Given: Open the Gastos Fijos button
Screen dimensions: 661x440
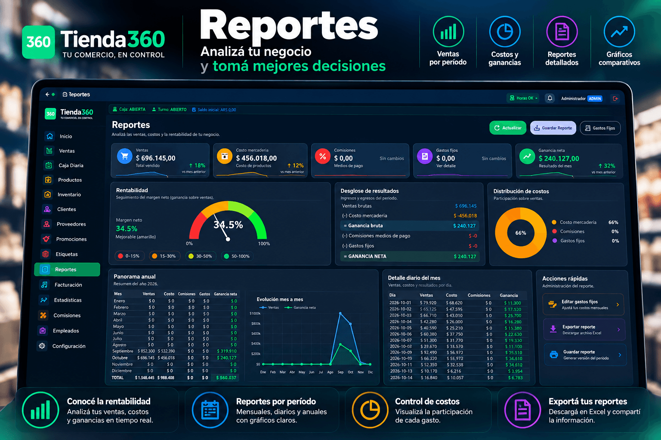Looking at the screenshot, I should click(600, 128).
